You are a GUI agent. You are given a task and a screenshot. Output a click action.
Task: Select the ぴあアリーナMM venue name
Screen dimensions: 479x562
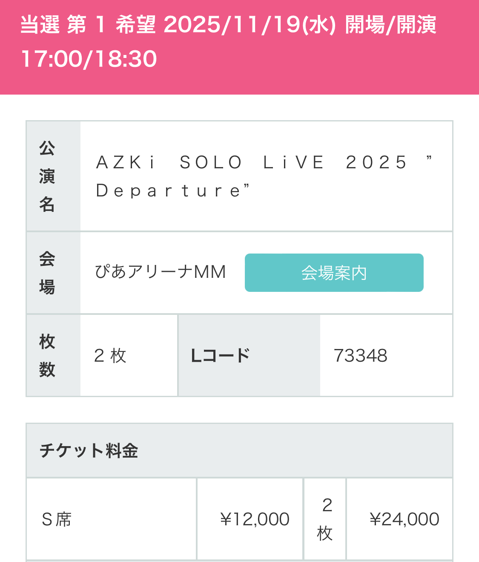(161, 272)
